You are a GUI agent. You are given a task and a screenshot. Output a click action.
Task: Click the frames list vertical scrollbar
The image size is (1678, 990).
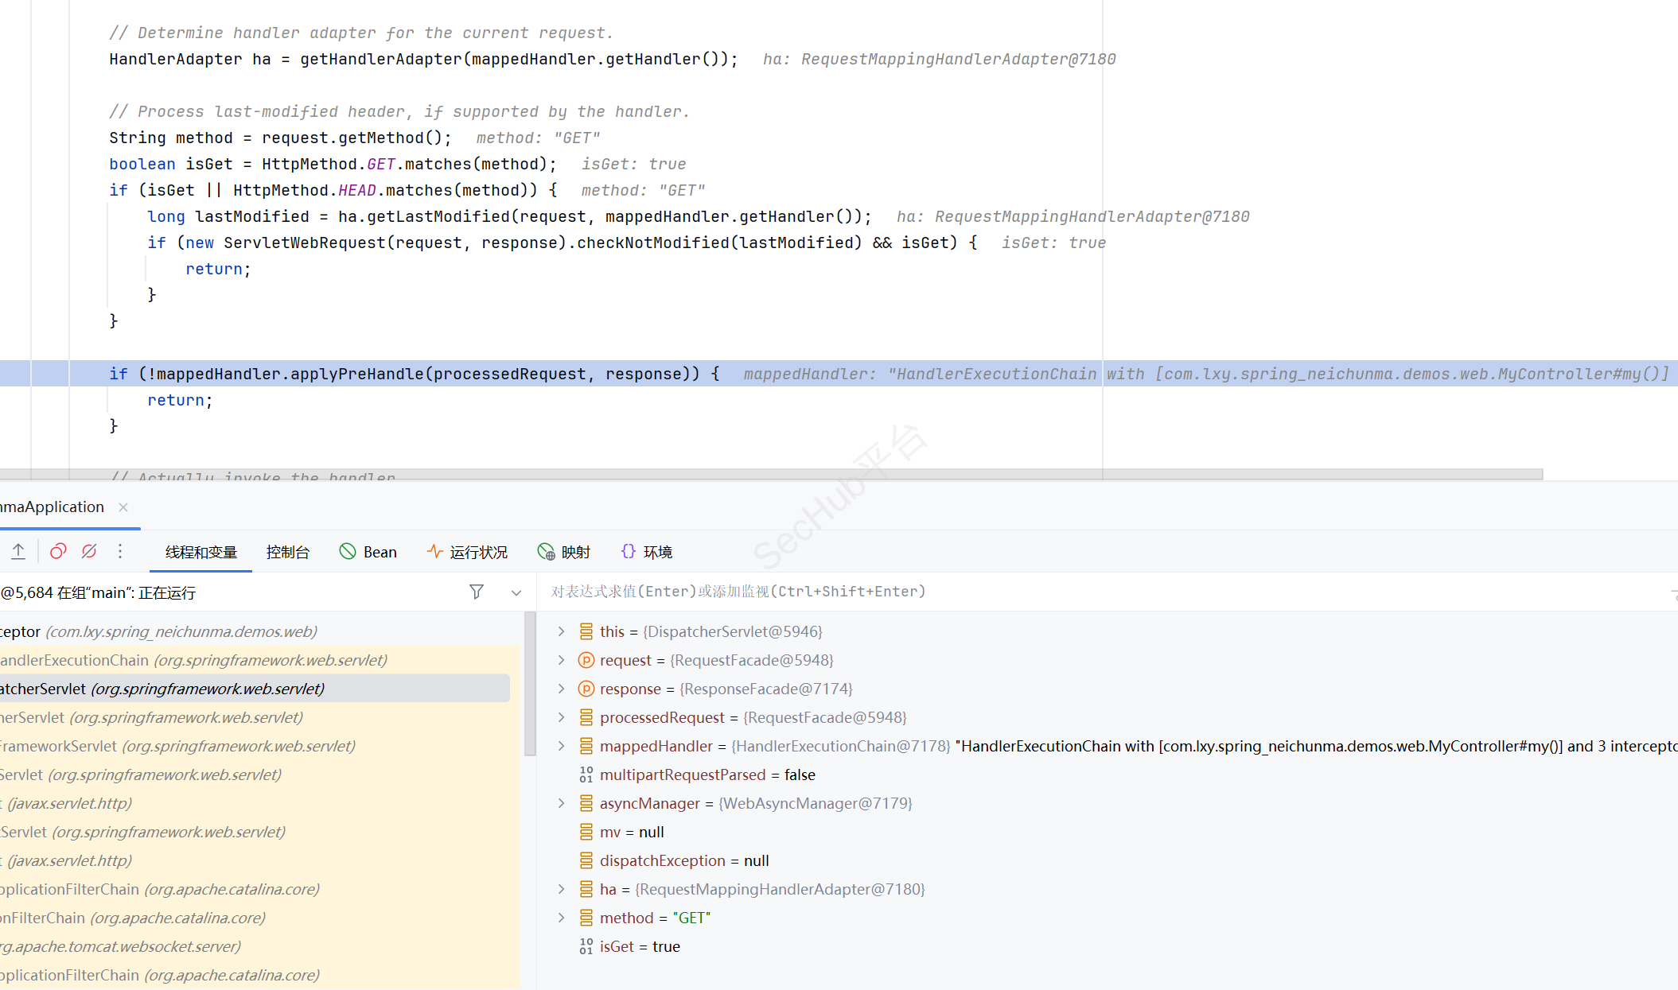coord(530,684)
